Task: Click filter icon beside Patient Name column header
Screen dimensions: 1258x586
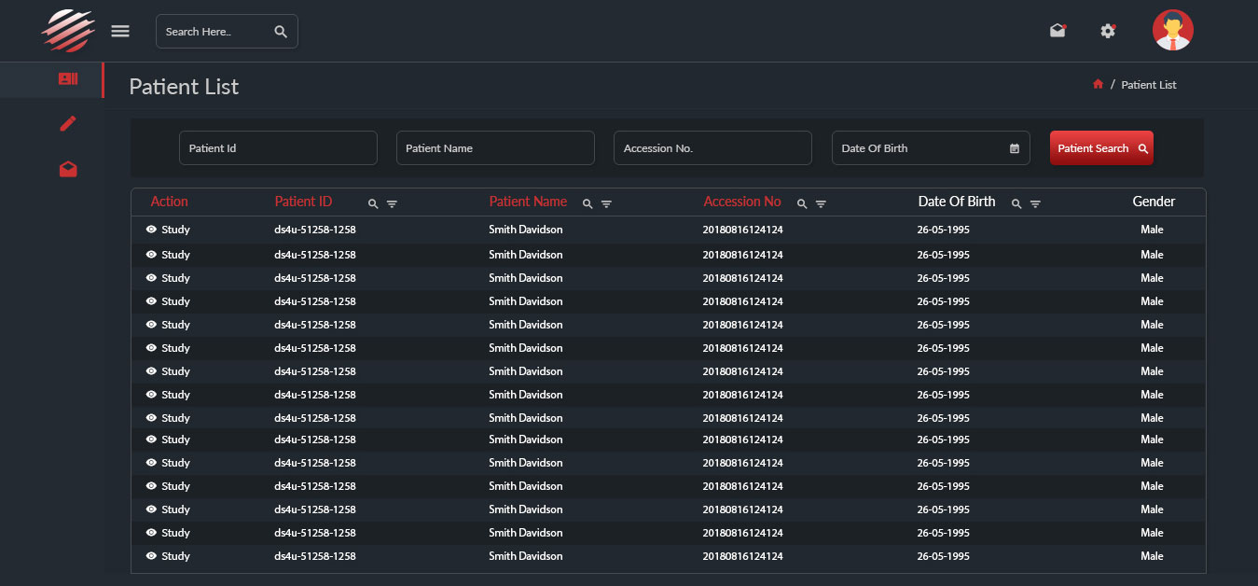Action: click(606, 203)
